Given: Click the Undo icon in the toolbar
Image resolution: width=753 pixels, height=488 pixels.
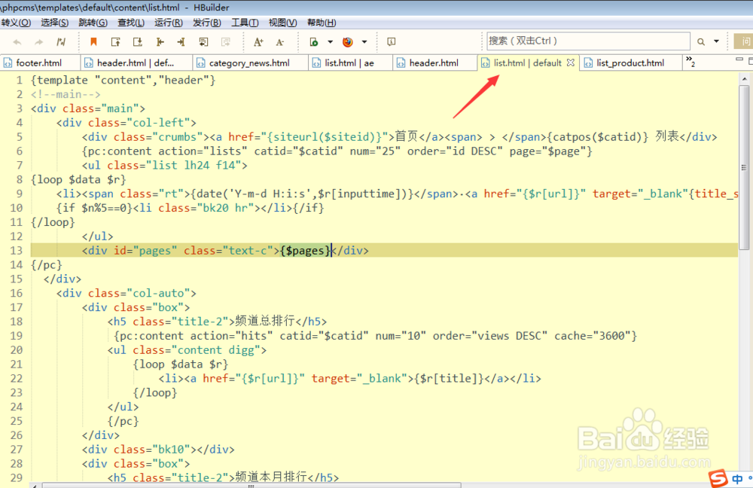Looking at the screenshot, I should pos(17,42).
